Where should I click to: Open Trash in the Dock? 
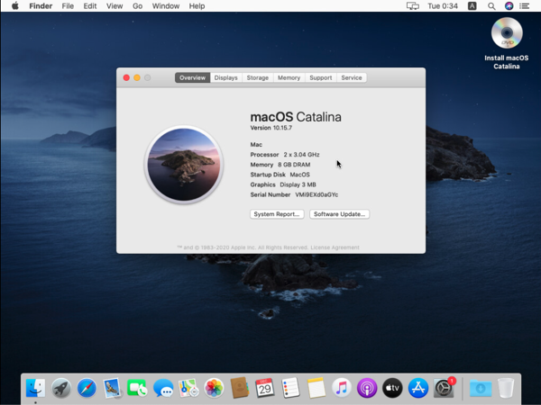coord(506,388)
